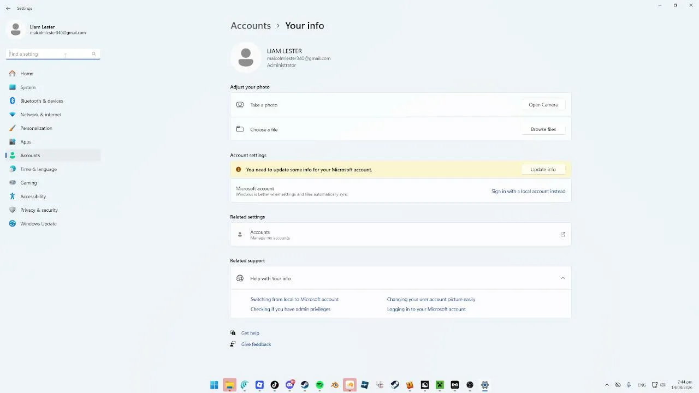Open Changing your user account picture easily link
This screenshot has width=699, height=393.
point(431,299)
